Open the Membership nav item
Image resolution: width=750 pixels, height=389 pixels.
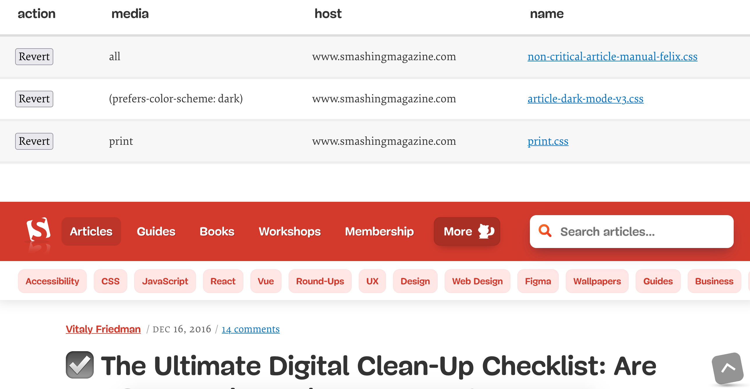pos(379,231)
